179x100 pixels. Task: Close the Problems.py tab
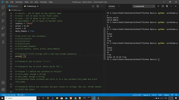tap(38, 6)
